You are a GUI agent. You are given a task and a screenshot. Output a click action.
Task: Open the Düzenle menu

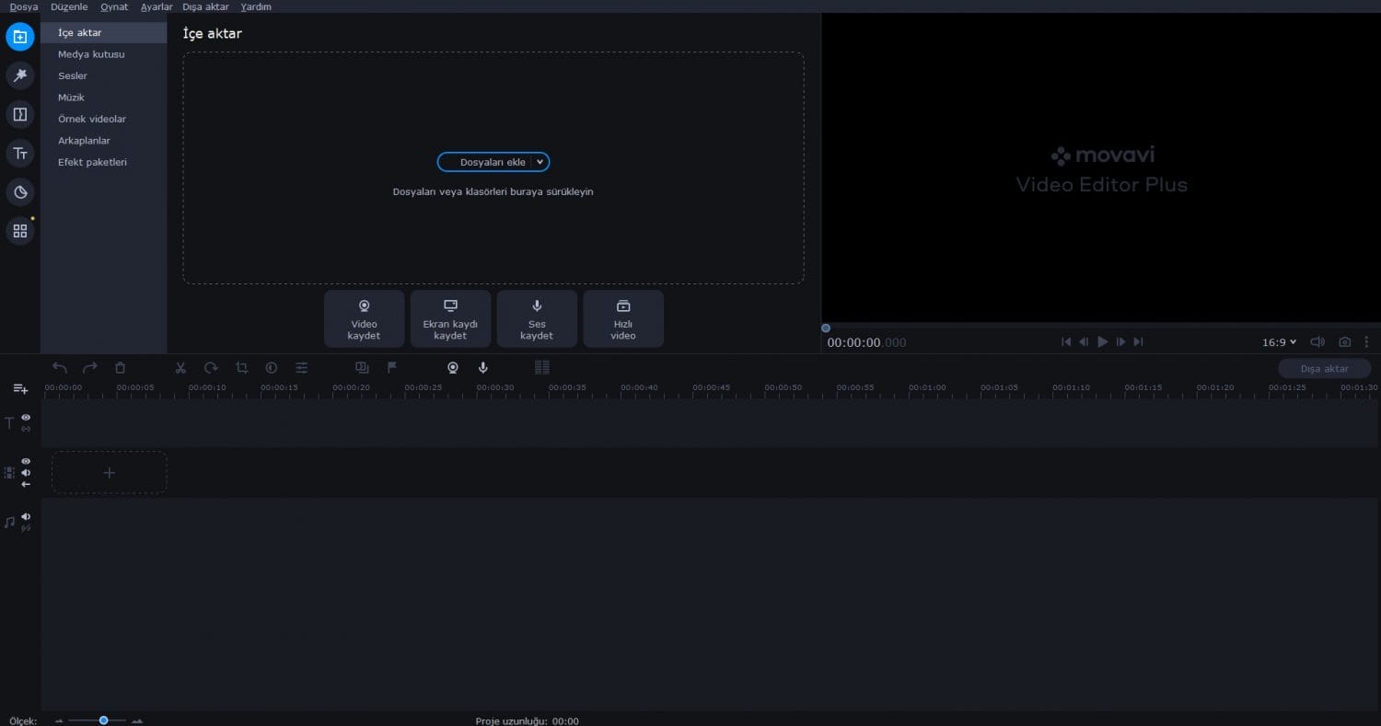[x=69, y=6]
